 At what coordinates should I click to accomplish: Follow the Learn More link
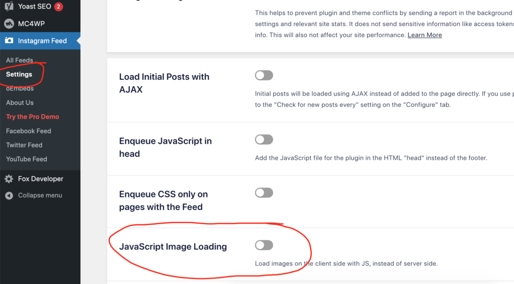coord(425,35)
